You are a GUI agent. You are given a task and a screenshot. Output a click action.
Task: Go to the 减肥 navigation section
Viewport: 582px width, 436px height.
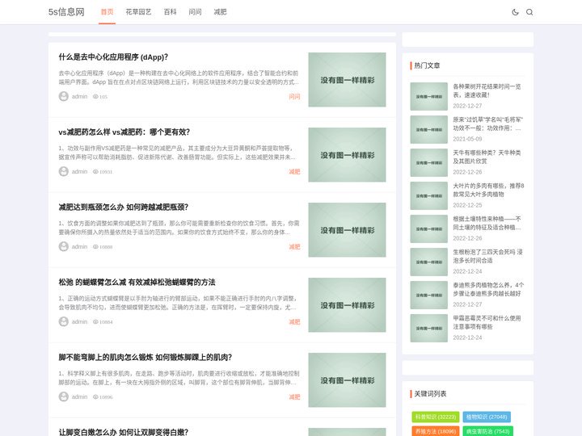pos(220,12)
